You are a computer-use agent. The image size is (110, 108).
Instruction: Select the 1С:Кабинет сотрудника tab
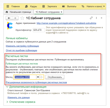pos(47,12)
